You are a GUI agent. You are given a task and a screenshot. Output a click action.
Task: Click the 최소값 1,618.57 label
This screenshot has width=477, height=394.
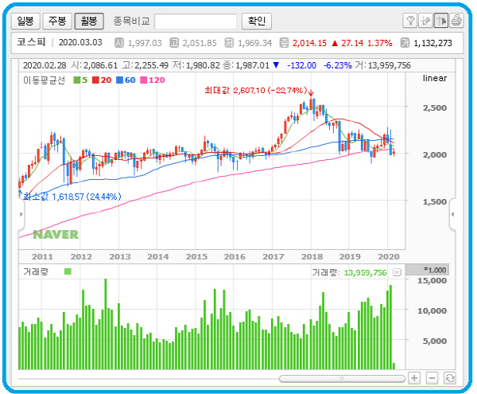72,197
